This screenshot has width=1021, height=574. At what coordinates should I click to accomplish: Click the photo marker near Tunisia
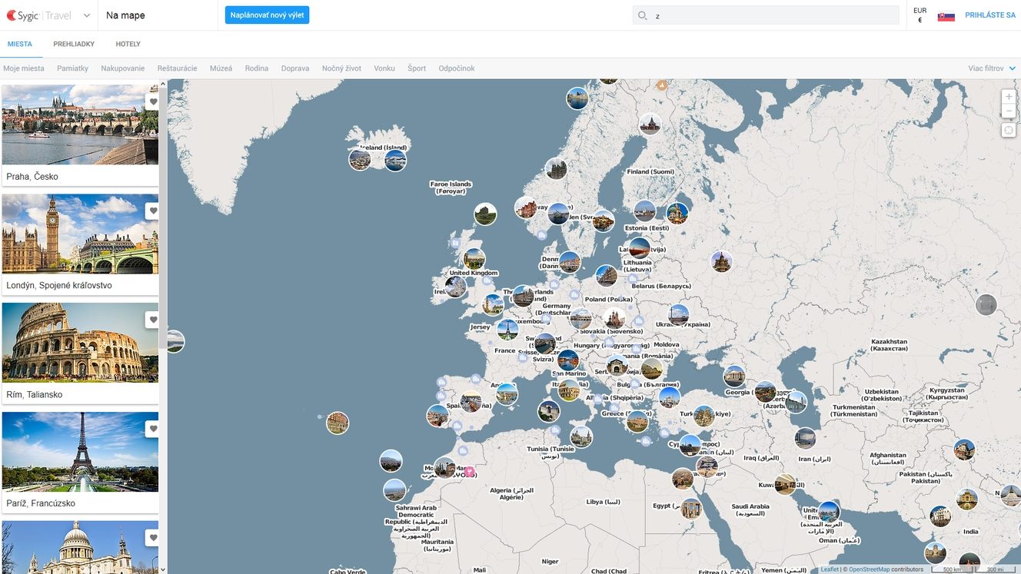[581, 436]
